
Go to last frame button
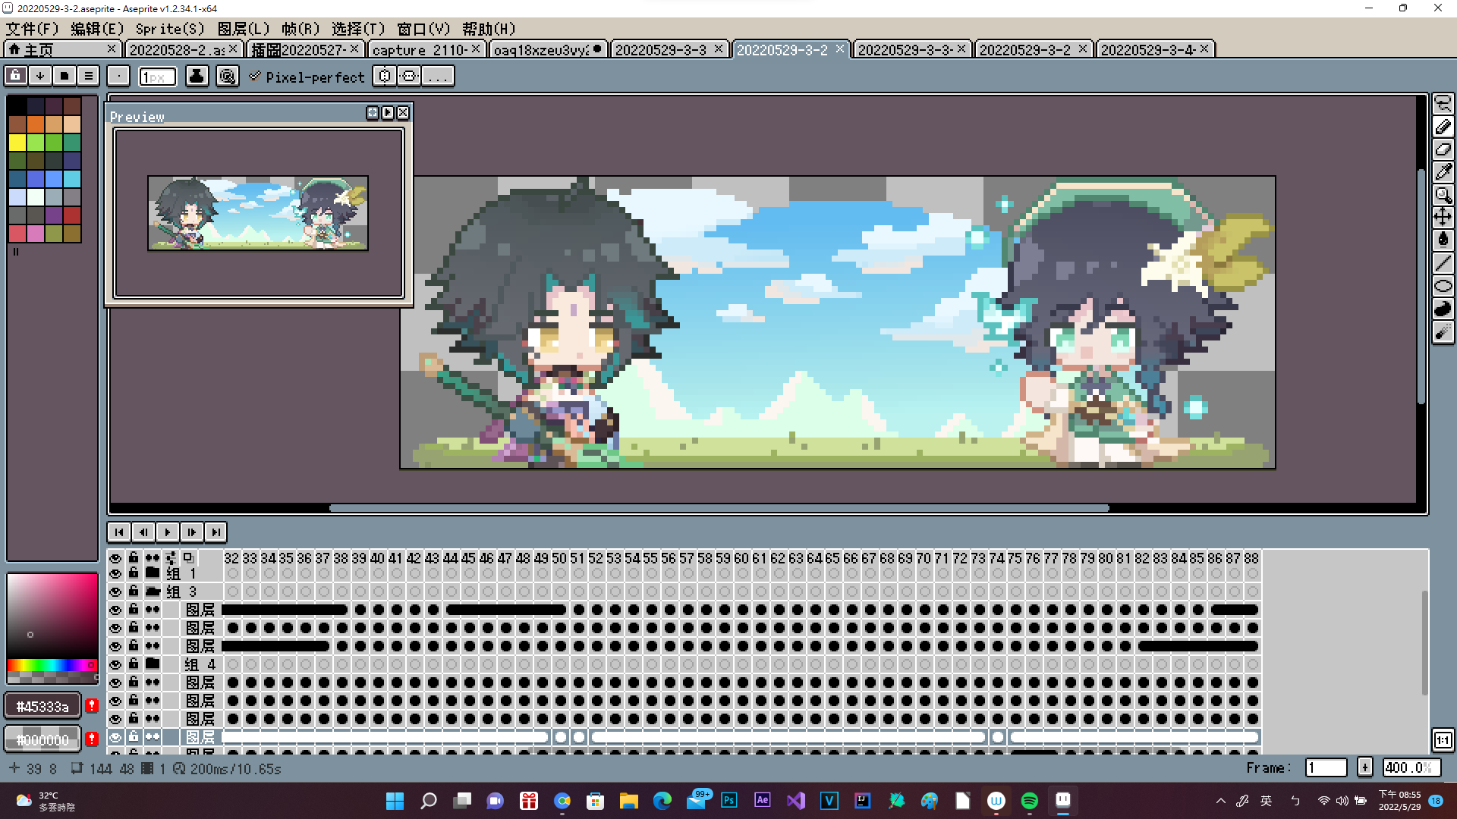(216, 532)
